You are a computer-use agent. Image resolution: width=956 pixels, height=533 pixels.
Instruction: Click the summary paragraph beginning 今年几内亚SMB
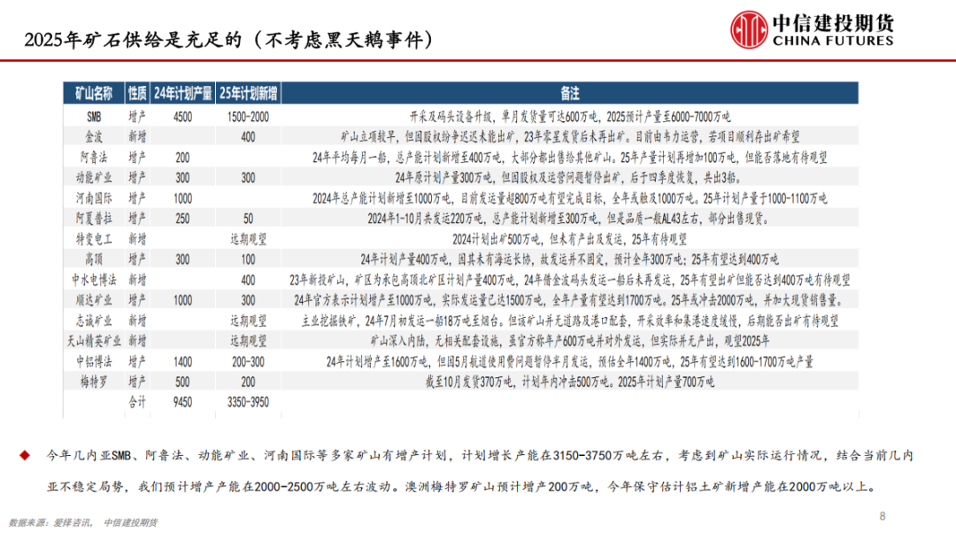tap(479, 471)
